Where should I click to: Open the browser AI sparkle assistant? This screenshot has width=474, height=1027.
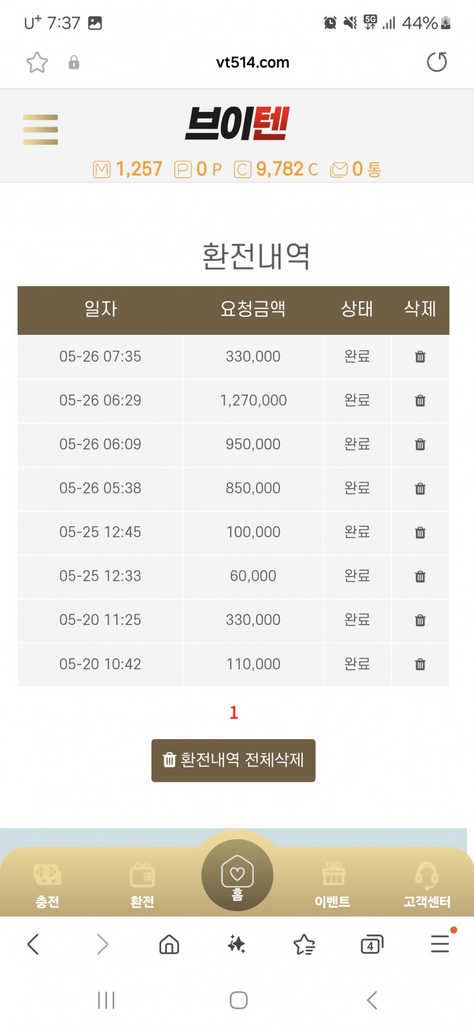coord(236,944)
